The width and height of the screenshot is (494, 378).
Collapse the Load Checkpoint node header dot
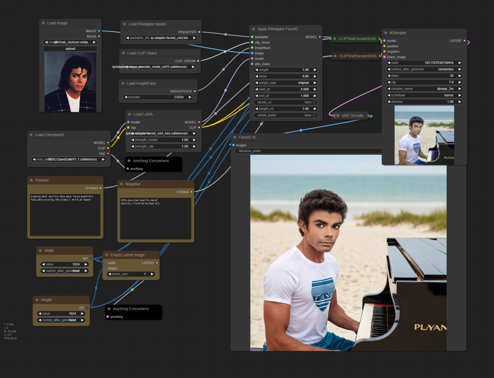click(31, 135)
